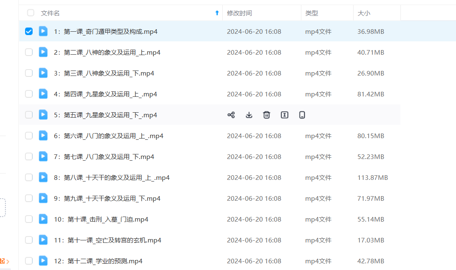
Task: Sort files by the 大小 column header
Action: [x=364, y=13]
